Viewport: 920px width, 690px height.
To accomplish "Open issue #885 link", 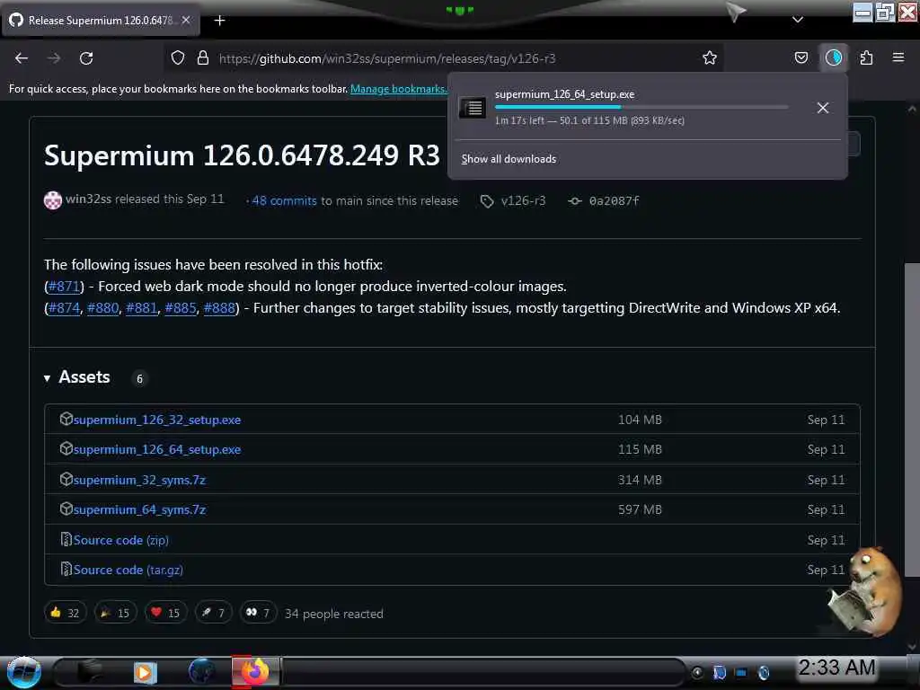I will (x=180, y=308).
